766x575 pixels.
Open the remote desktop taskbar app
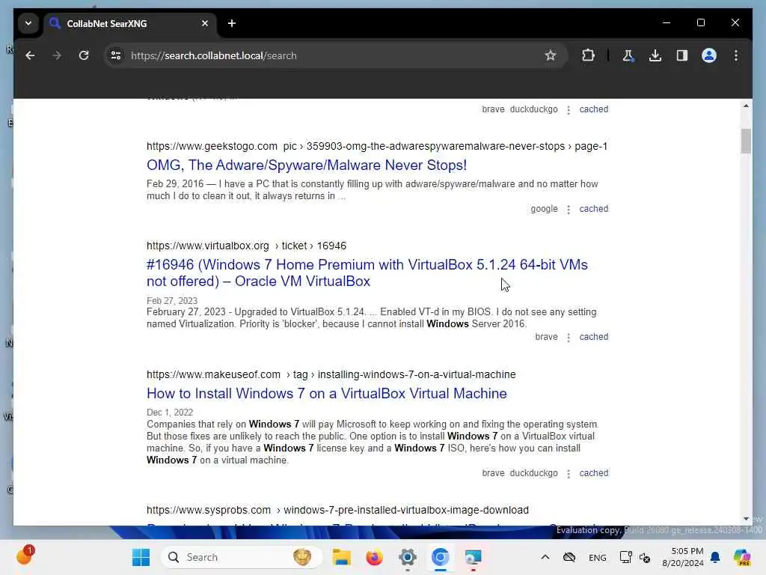point(473,557)
